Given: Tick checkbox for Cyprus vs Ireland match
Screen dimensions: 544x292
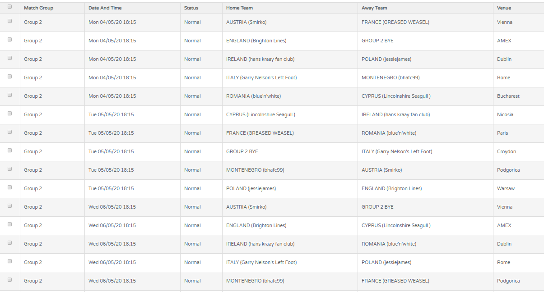Looking at the screenshot, I should point(9,114).
